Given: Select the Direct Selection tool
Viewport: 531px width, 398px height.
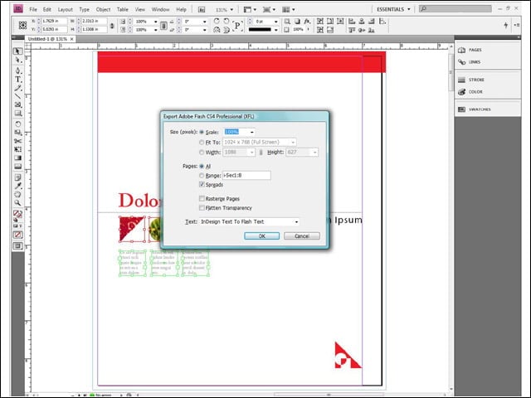Looking at the screenshot, I should [17, 61].
